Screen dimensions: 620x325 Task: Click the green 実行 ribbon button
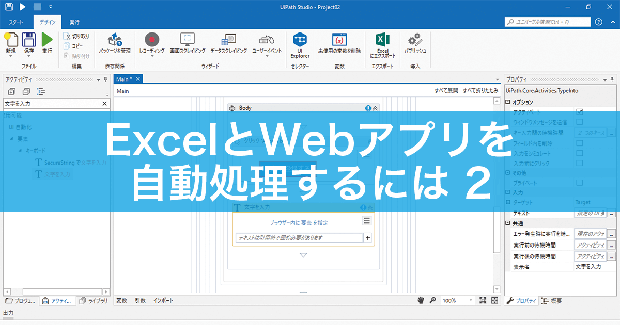(47, 43)
